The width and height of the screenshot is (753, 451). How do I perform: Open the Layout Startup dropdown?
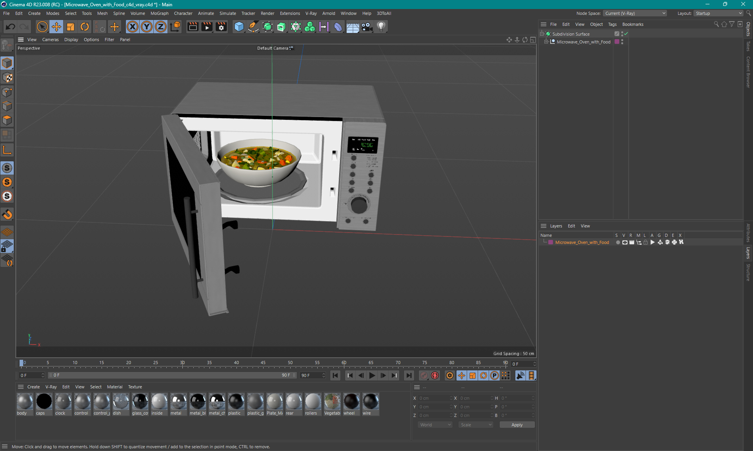click(x=718, y=13)
